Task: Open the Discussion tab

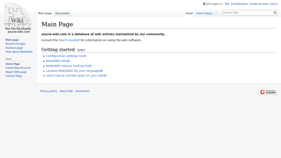Action: tap(62, 13)
